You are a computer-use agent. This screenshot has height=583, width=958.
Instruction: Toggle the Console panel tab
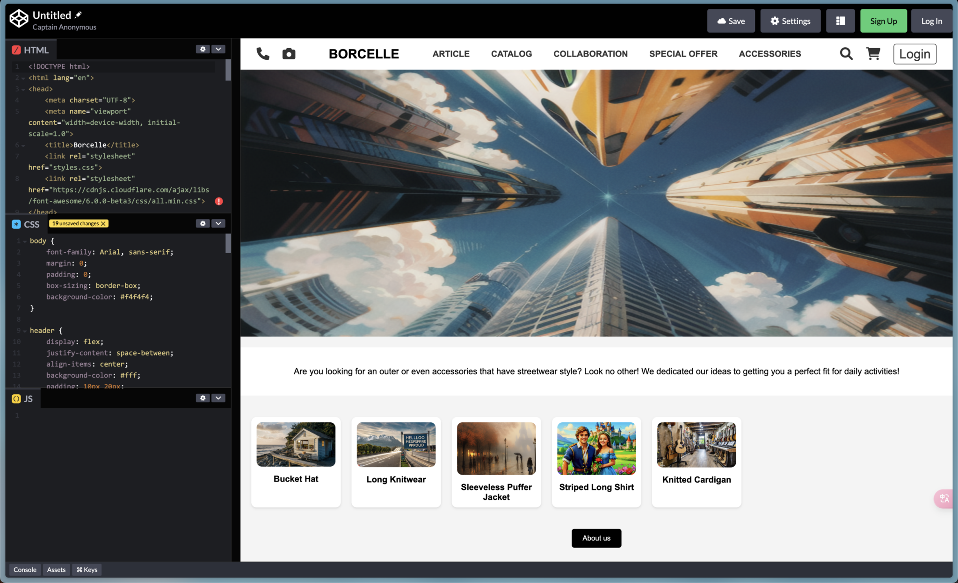[x=25, y=569]
